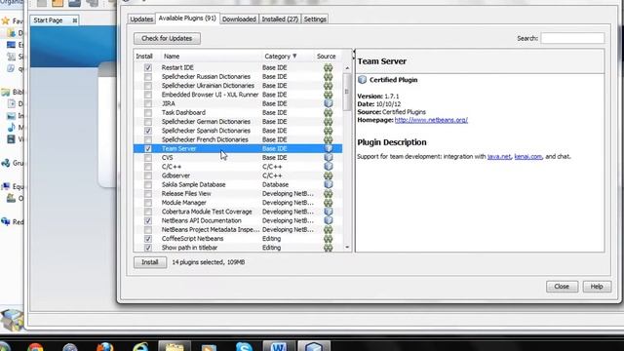Image resolution: width=624 pixels, height=351 pixels.
Task: Click the source icon in the Sakila Sample Database row
Action: 328,184
